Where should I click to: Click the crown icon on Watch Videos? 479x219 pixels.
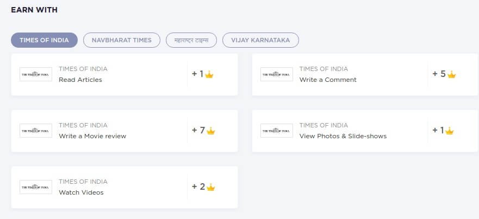tap(211, 187)
